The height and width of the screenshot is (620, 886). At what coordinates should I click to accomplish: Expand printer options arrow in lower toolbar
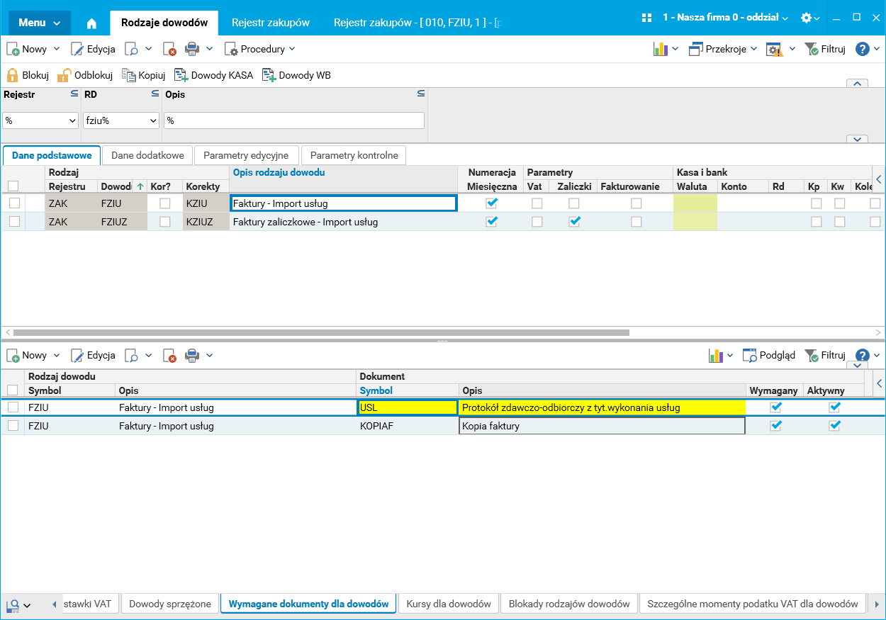210,355
